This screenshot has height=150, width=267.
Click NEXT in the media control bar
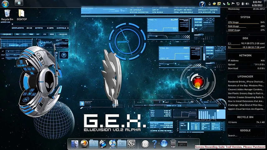pyautogui.click(x=38, y=34)
